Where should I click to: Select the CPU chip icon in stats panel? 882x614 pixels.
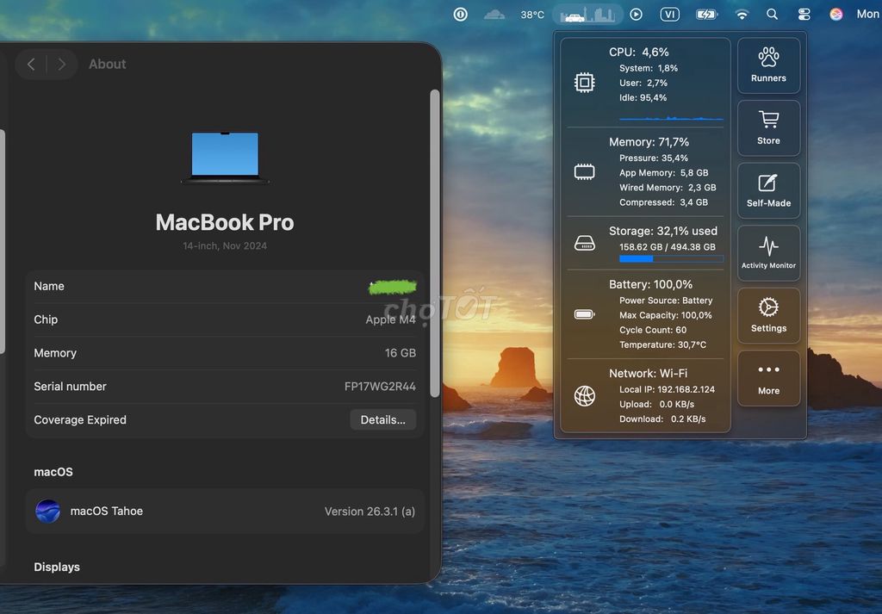click(x=585, y=83)
